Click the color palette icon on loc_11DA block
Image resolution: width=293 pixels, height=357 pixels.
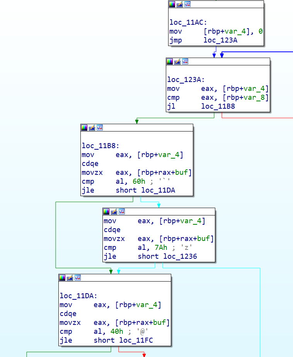pos(62,278)
